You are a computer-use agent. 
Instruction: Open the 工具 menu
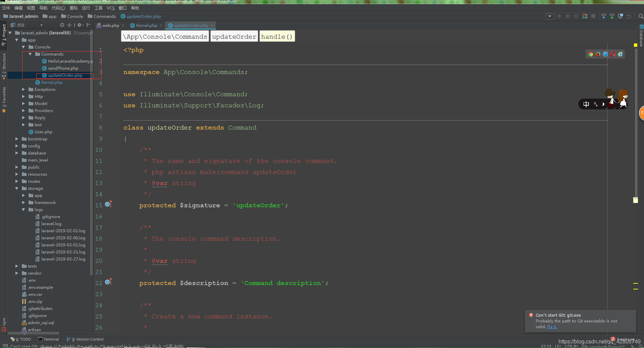point(98,8)
